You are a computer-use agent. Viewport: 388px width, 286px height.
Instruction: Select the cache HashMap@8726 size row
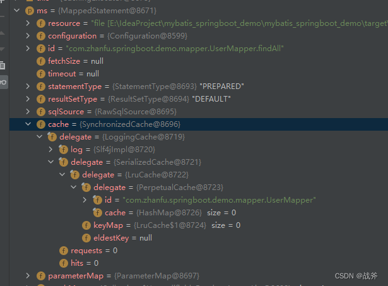click(x=199, y=213)
